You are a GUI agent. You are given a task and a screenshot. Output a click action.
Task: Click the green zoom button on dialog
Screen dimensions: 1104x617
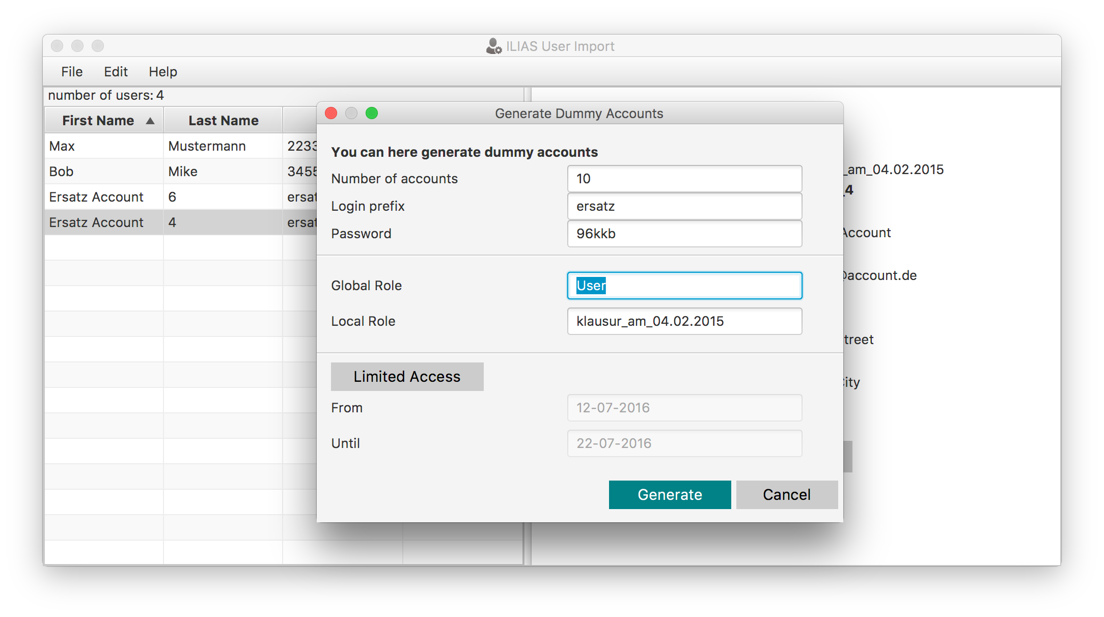click(x=372, y=113)
